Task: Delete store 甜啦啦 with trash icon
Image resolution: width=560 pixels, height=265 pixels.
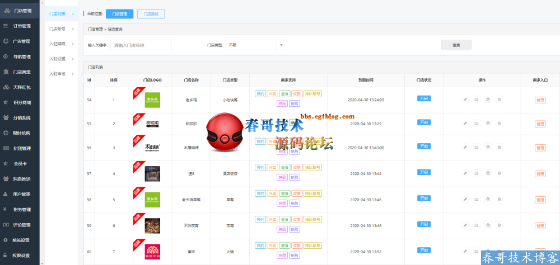Action: click(500, 124)
